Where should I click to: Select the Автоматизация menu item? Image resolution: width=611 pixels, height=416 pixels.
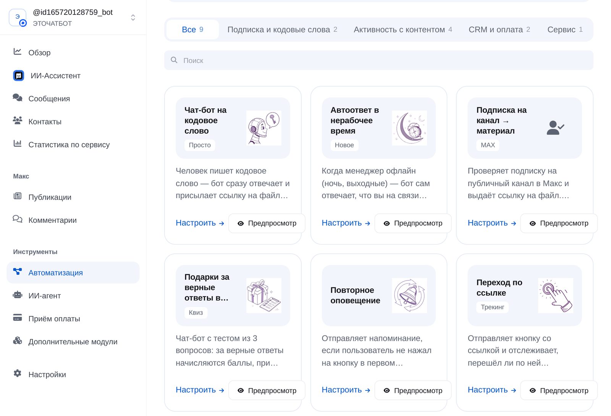tap(73, 272)
